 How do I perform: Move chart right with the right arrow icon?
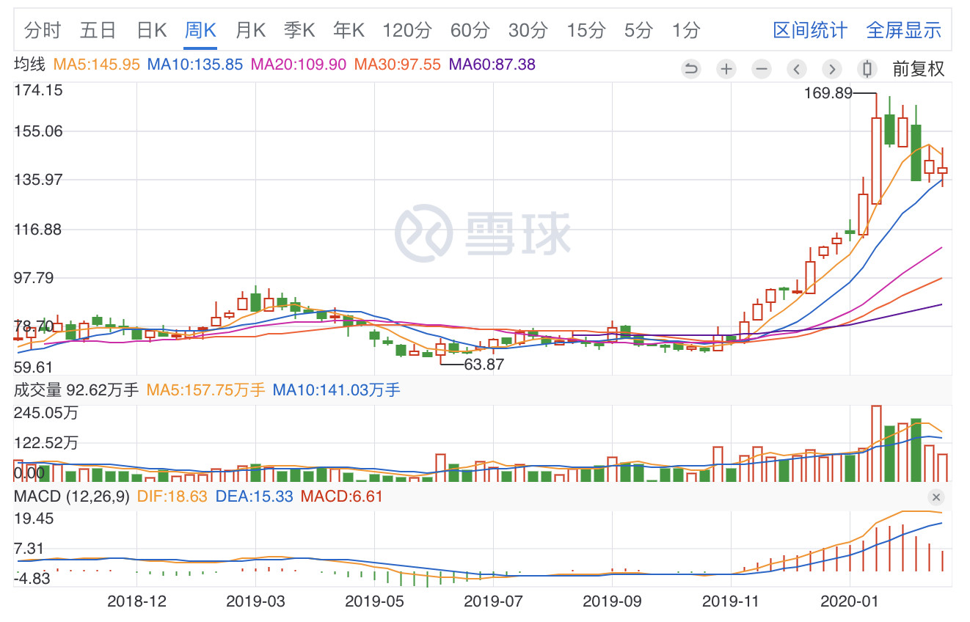[831, 69]
